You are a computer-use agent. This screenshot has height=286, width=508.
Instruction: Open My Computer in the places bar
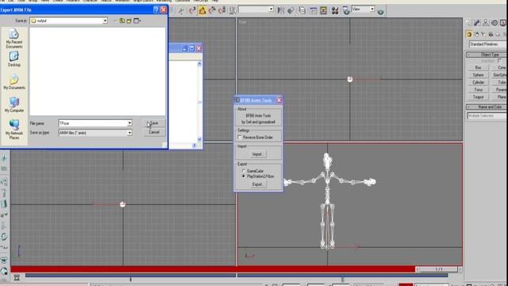[14, 104]
